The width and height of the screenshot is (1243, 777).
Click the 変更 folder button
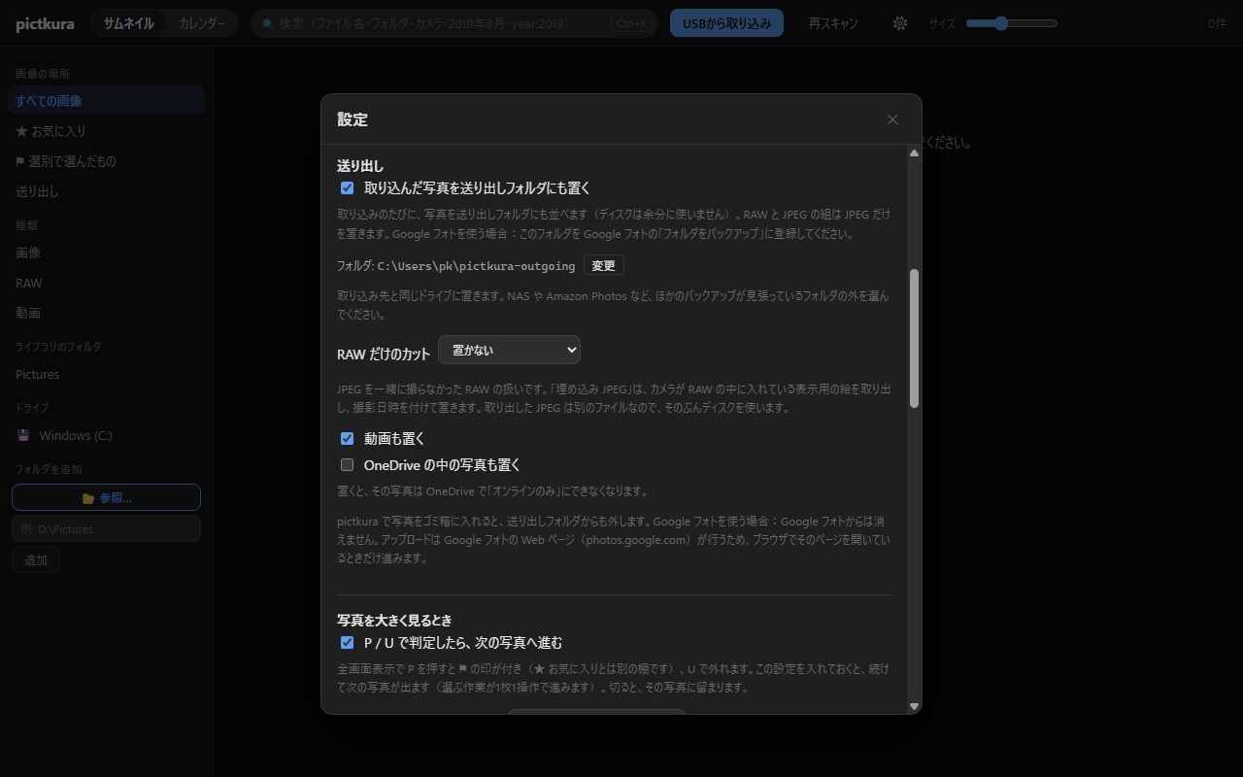pos(603,265)
